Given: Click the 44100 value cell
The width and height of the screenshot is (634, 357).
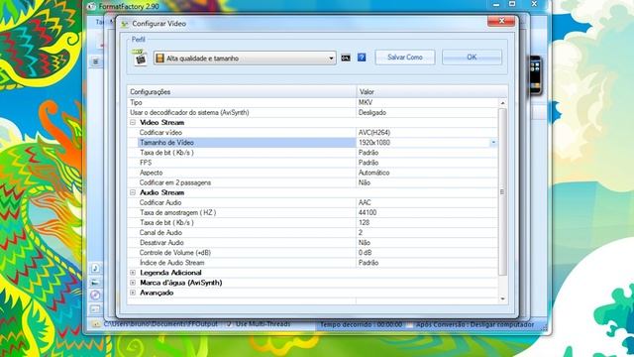Looking at the screenshot, I should (427, 212).
